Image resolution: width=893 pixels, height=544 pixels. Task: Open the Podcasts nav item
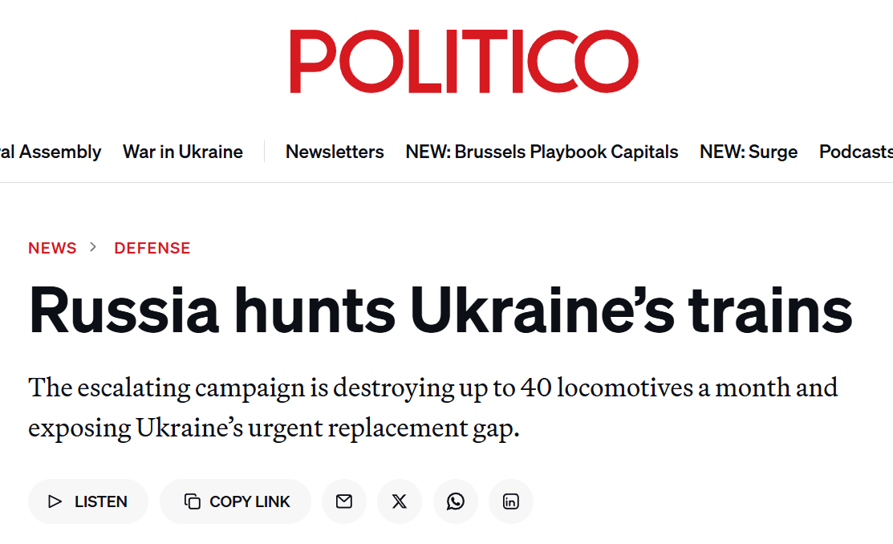[856, 152]
